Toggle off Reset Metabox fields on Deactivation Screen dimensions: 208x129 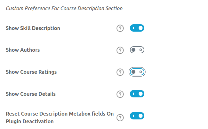pos(137,116)
